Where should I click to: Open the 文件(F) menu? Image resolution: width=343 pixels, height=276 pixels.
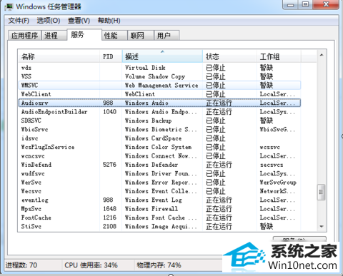pyautogui.click(x=19, y=21)
